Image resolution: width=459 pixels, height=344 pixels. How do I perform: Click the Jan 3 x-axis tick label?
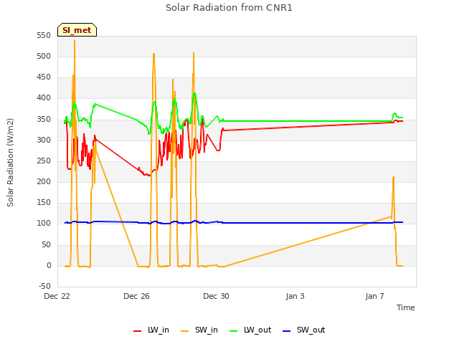pos(295,296)
